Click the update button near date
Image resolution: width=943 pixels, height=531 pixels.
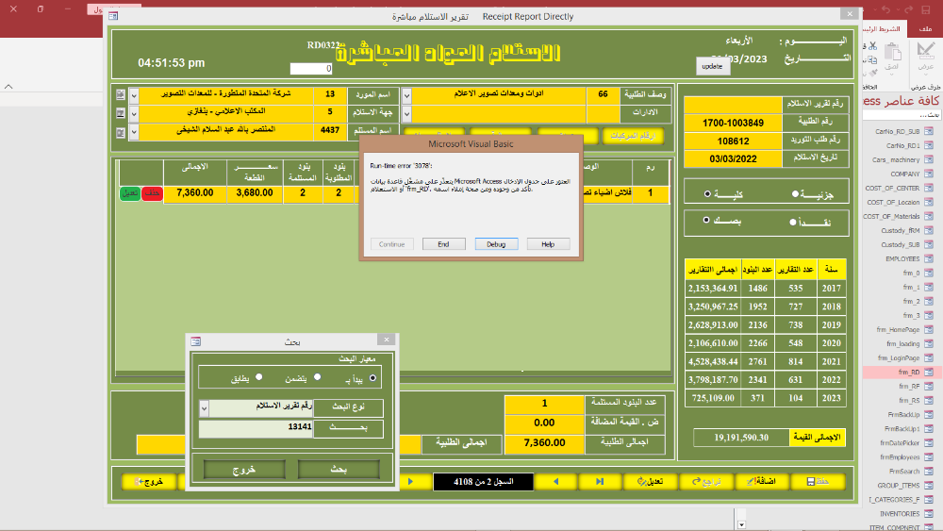pos(713,66)
